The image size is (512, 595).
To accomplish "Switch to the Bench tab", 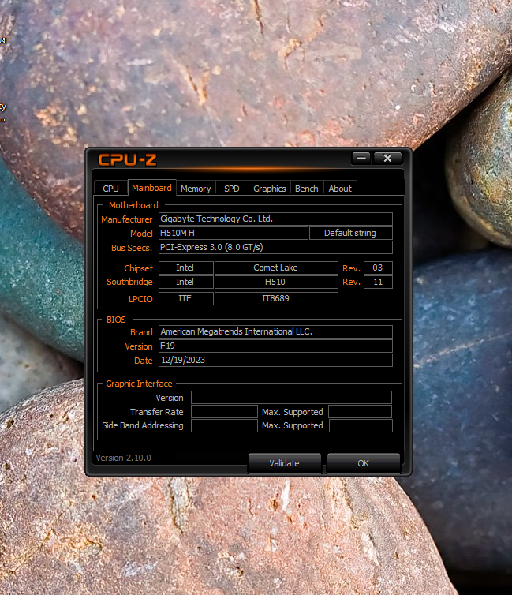I will pyautogui.click(x=306, y=189).
